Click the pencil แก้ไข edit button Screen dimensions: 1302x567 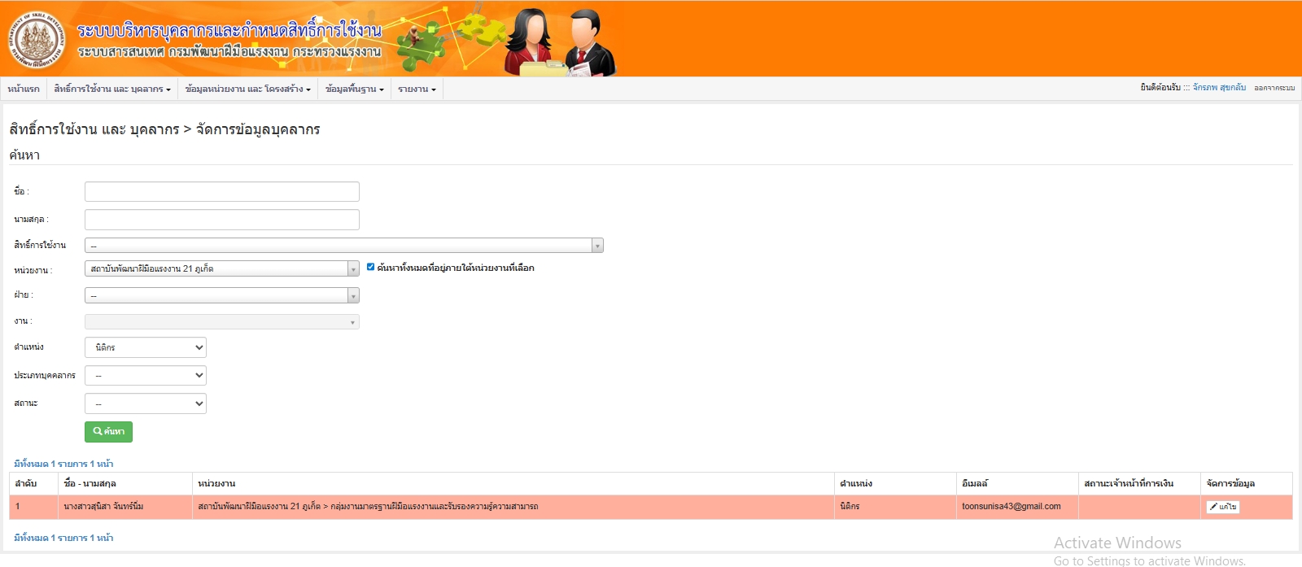coord(1222,507)
